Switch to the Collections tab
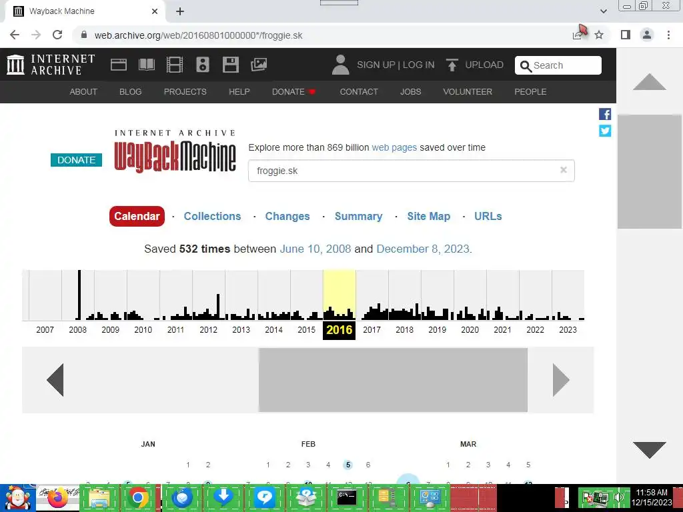Image resolution: width=683 pixels, height=512 pixels. tap(212, 217)
